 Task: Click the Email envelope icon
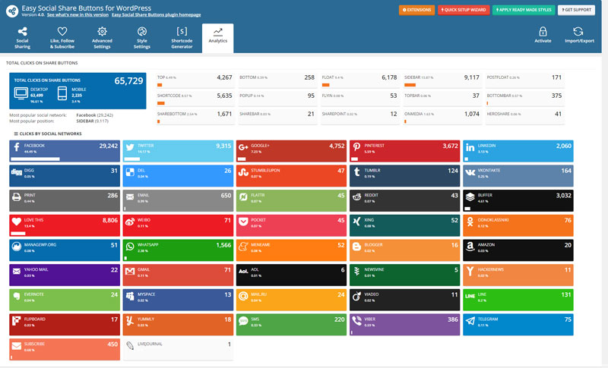click(x=130, y=197)
